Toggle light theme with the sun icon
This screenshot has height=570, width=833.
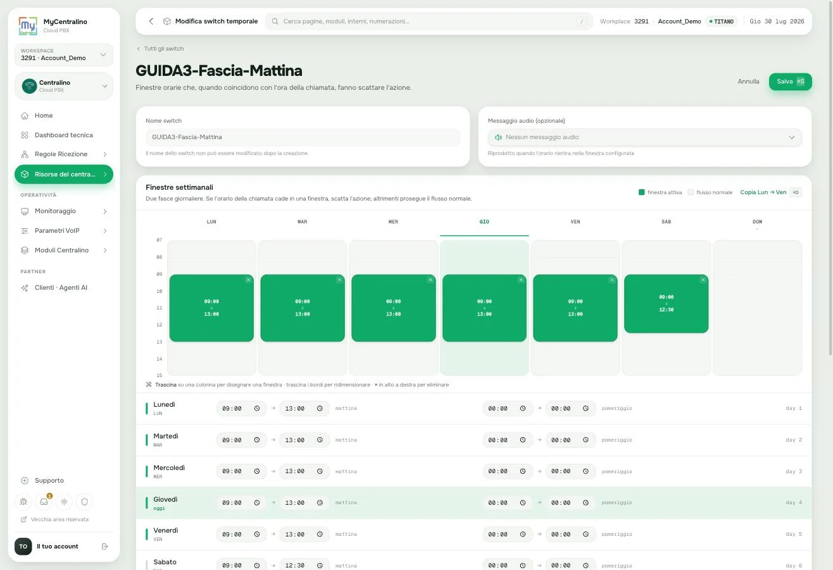pyautogui.click(x=64, y=502)
